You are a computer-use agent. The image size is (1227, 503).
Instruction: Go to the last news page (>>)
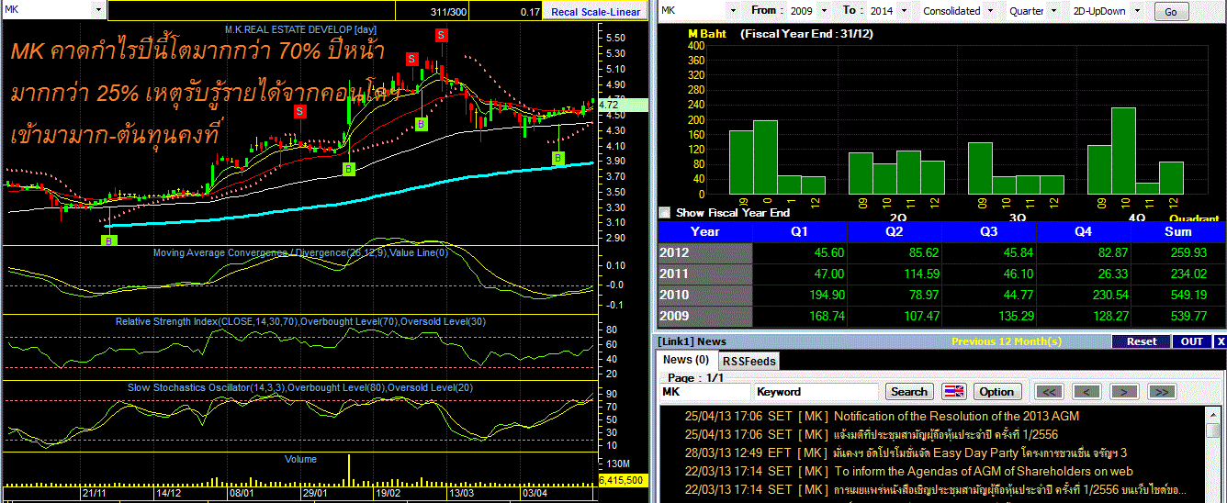click(x=1162, y=392)
